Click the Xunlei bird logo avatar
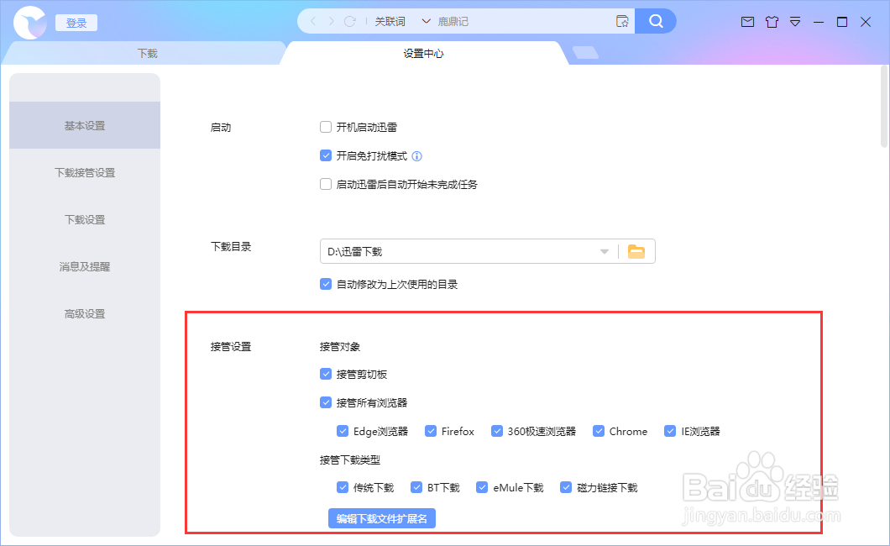The width and height of the screenshot is (890, 546). pos(30,23)
